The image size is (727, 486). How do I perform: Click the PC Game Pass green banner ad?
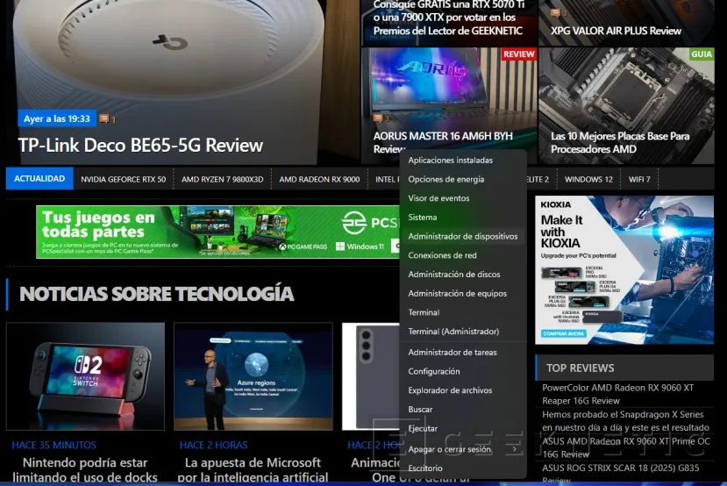click(x=217, y=232)
